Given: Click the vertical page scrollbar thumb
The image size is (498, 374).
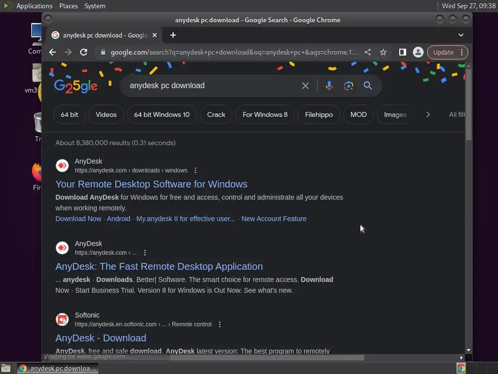Looking at the screenshot, I should click(x=468, y=104).
